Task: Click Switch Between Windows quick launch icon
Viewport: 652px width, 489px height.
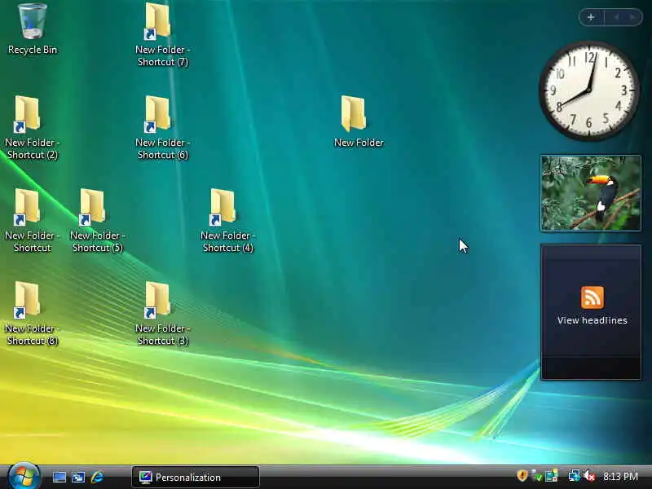Action: [x=78, y=477]
